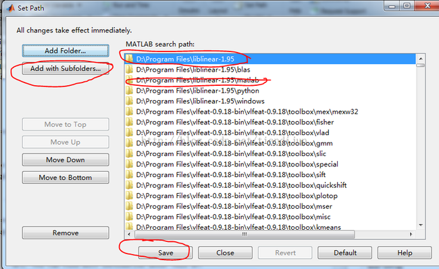
Task: Click the horizontal scrollbar thumb
Action: (244, 235)
